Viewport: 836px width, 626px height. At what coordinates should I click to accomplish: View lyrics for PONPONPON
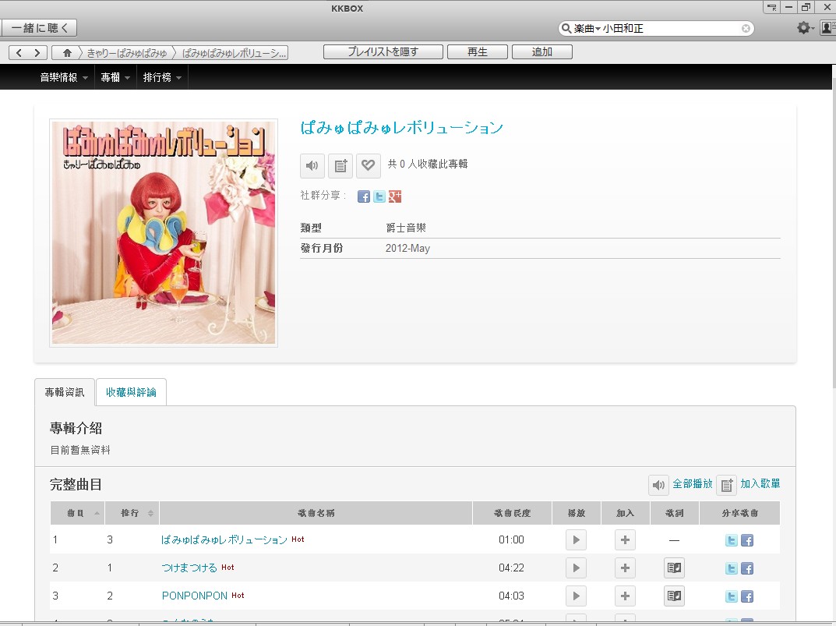click(x=675, y=596)
